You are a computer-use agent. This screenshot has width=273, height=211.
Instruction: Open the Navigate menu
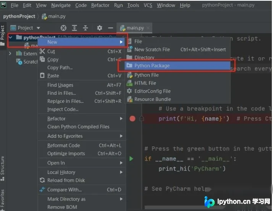(x=61, y=5)
